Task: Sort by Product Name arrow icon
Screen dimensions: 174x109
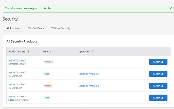Action: (28, 51)
